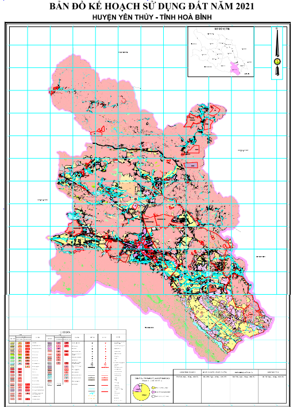293x407 pixels.
Task: Click the neighboring district label south of the map
Action: tap(149, 328)
